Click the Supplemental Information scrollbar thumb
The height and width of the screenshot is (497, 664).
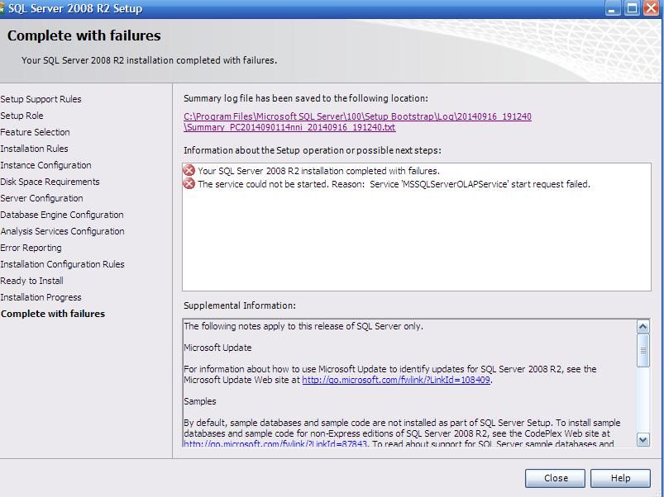(643, 350)
